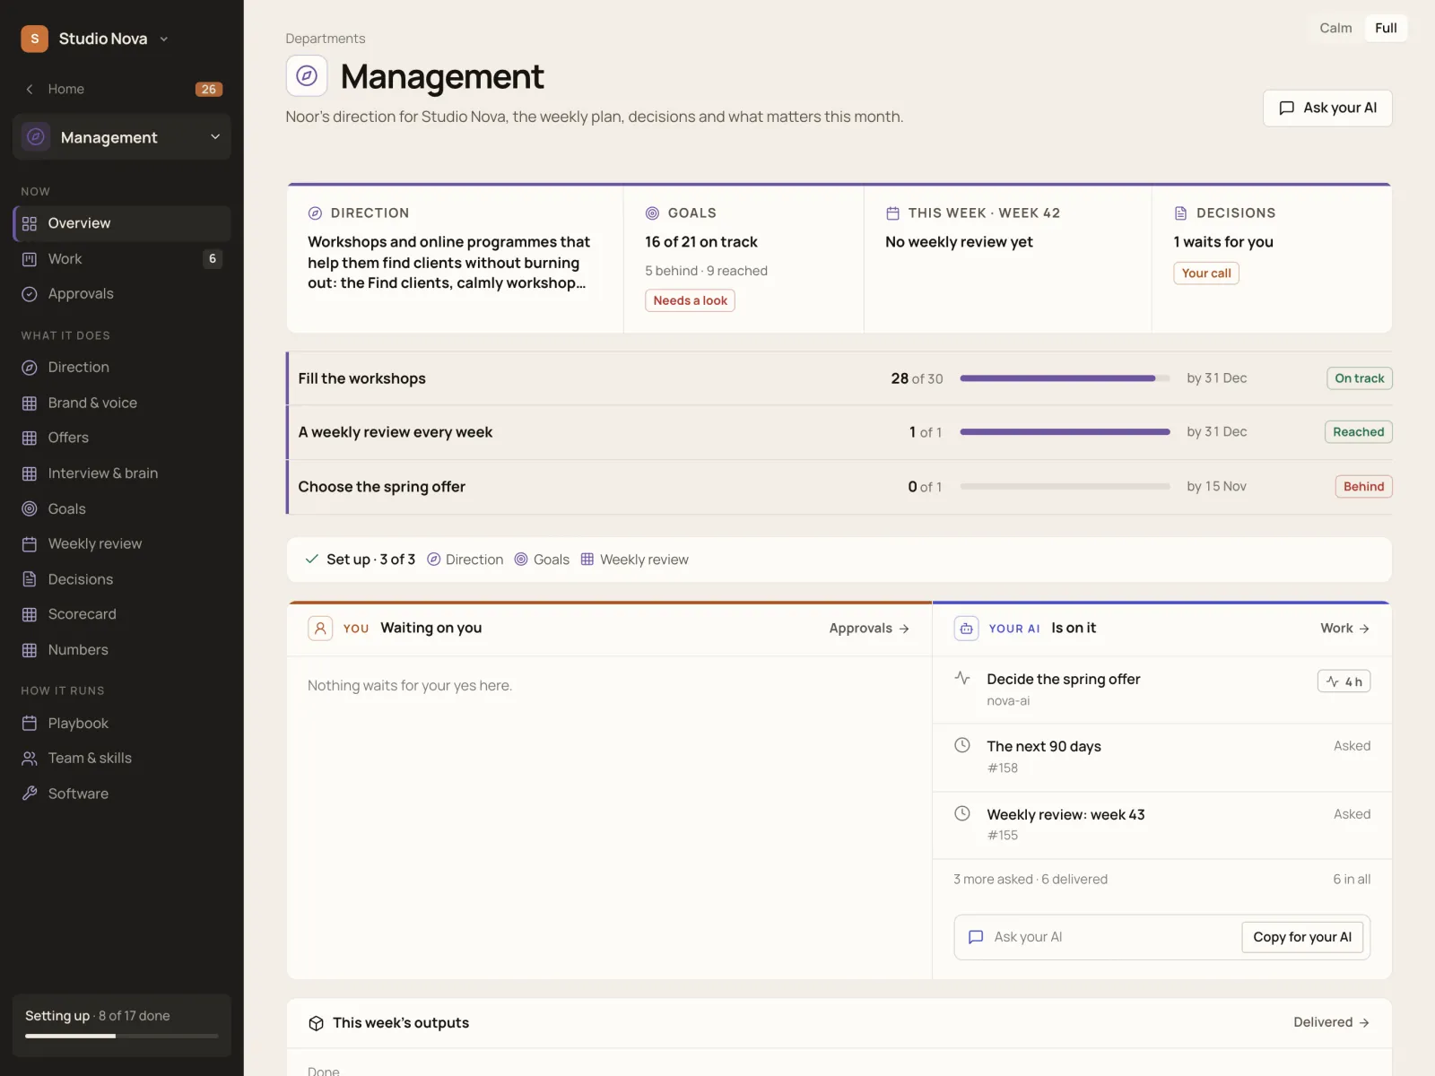This screenshot has width=1435, height=1076.
Task: Click the Studio Nova orange logo icon
Action: click(34, 39)
